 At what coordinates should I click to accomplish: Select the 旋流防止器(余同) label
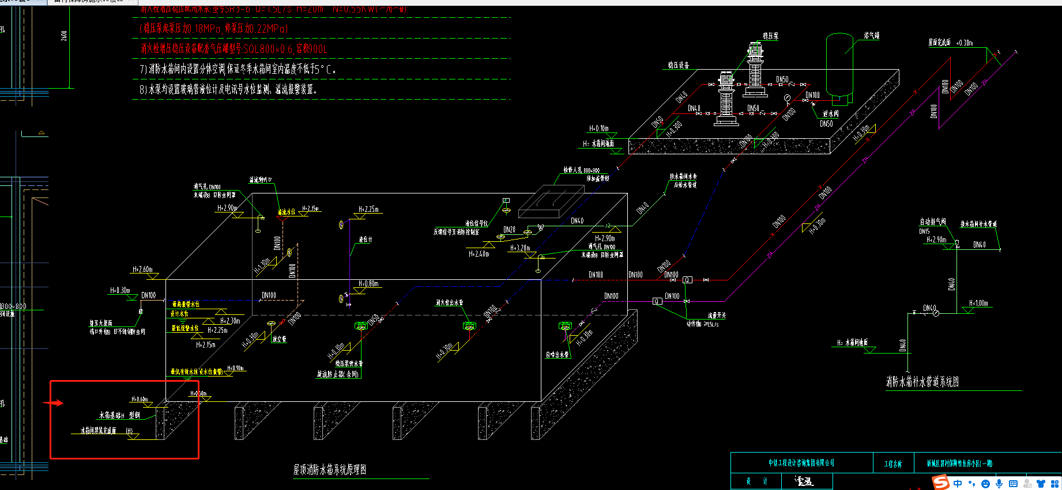click(338, 374)
